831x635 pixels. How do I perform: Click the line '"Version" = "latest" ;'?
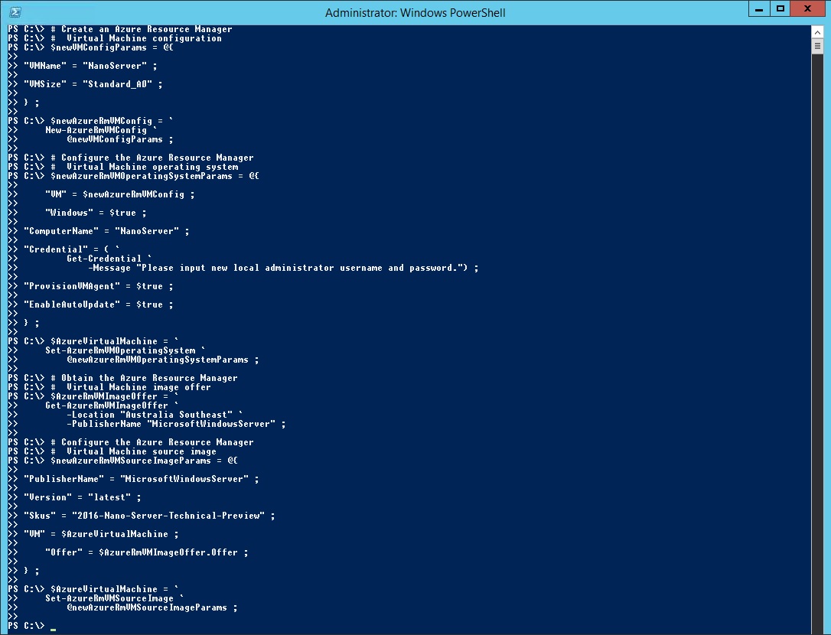click(83, 497)
